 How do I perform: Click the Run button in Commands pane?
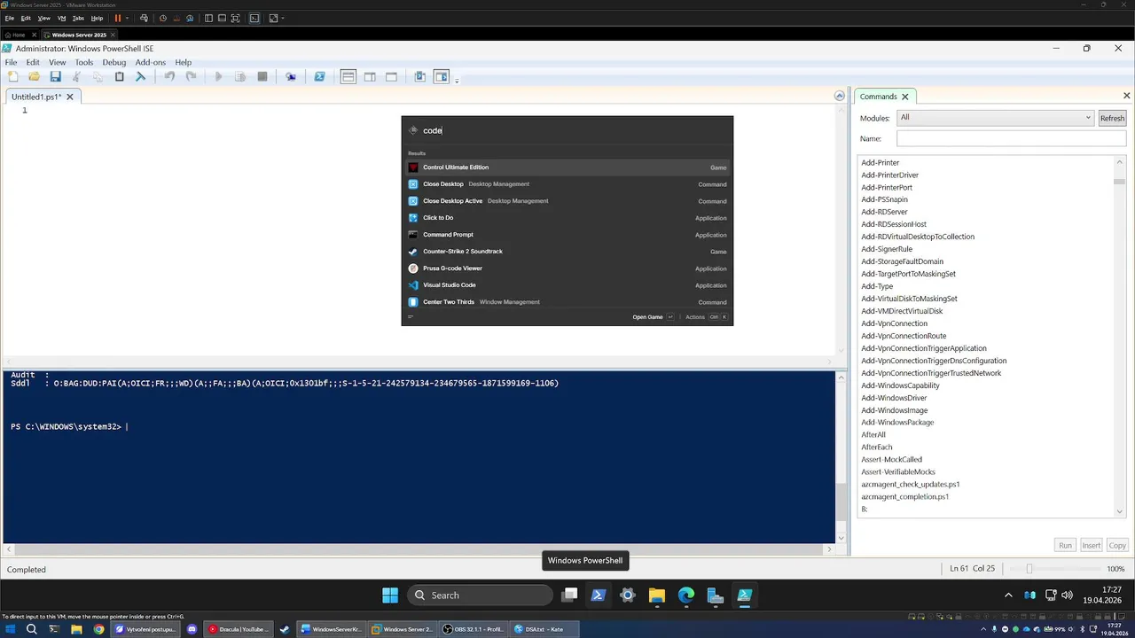click(x=1065, y=545)
